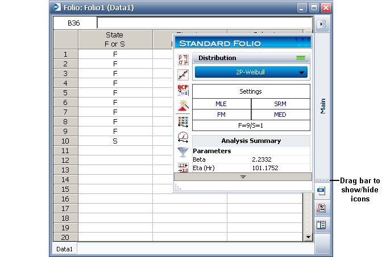Click the funnel filter icon
Viewport: 382px width, 257px height.
[182, 151]
